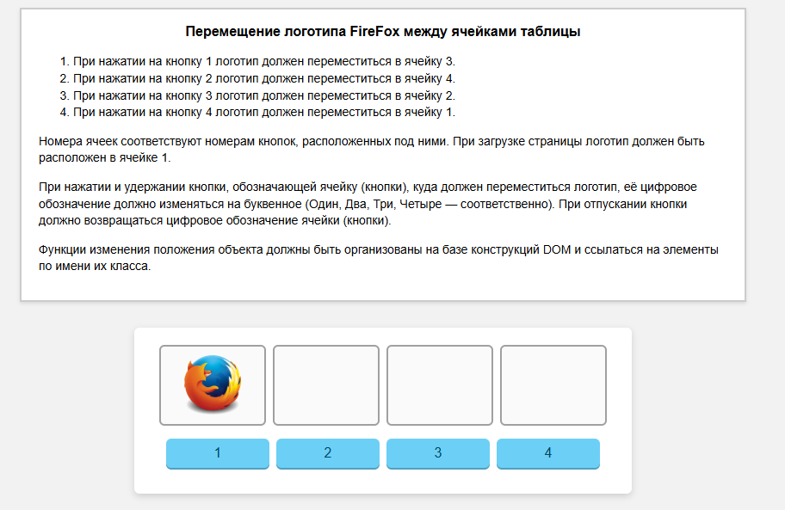Viewport: 785px width, 510px height.
Task: Click the text 'расположен в ячейке 1.'
Action: (x=105, y=158)
